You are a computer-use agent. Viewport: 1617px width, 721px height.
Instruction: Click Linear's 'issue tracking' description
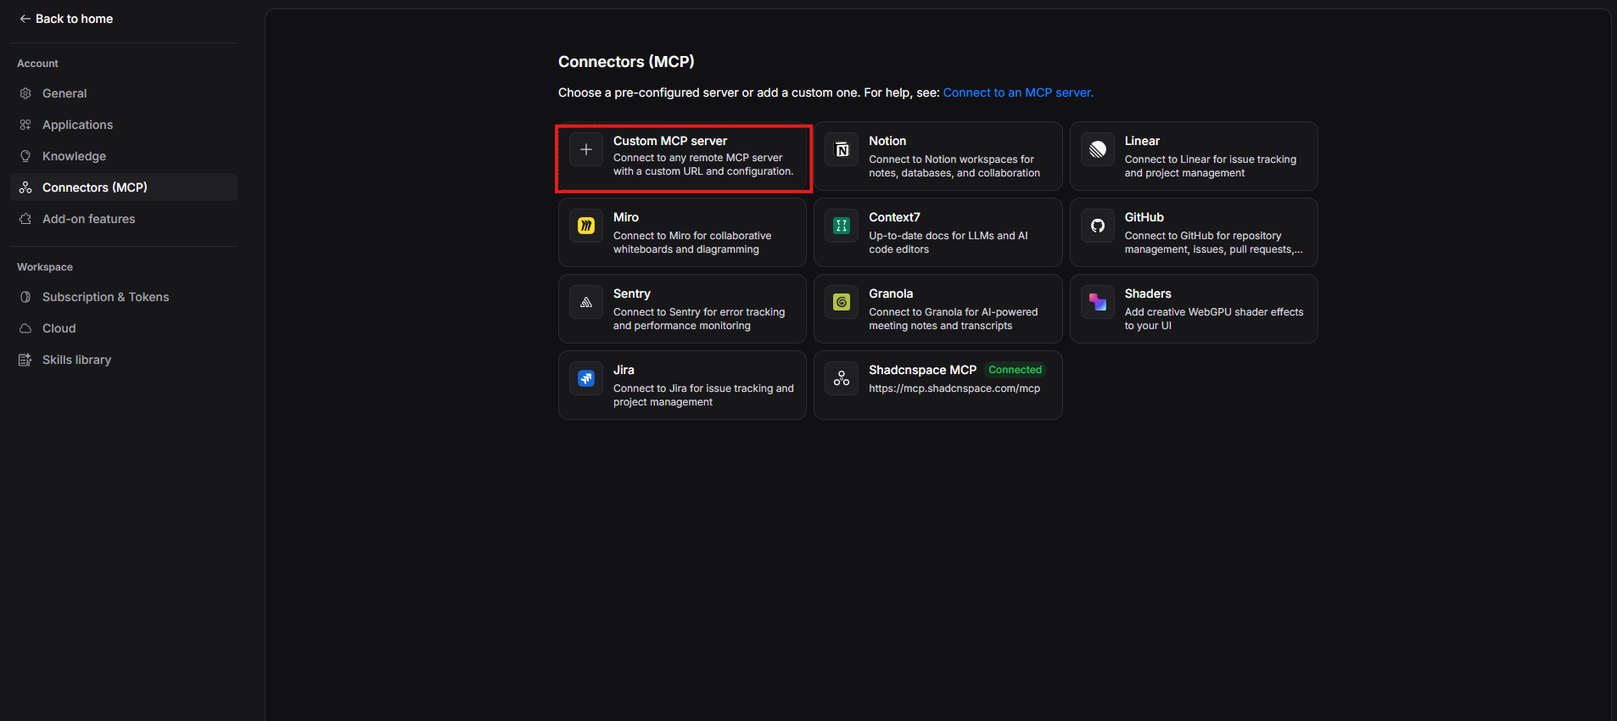pos(1211,166)
